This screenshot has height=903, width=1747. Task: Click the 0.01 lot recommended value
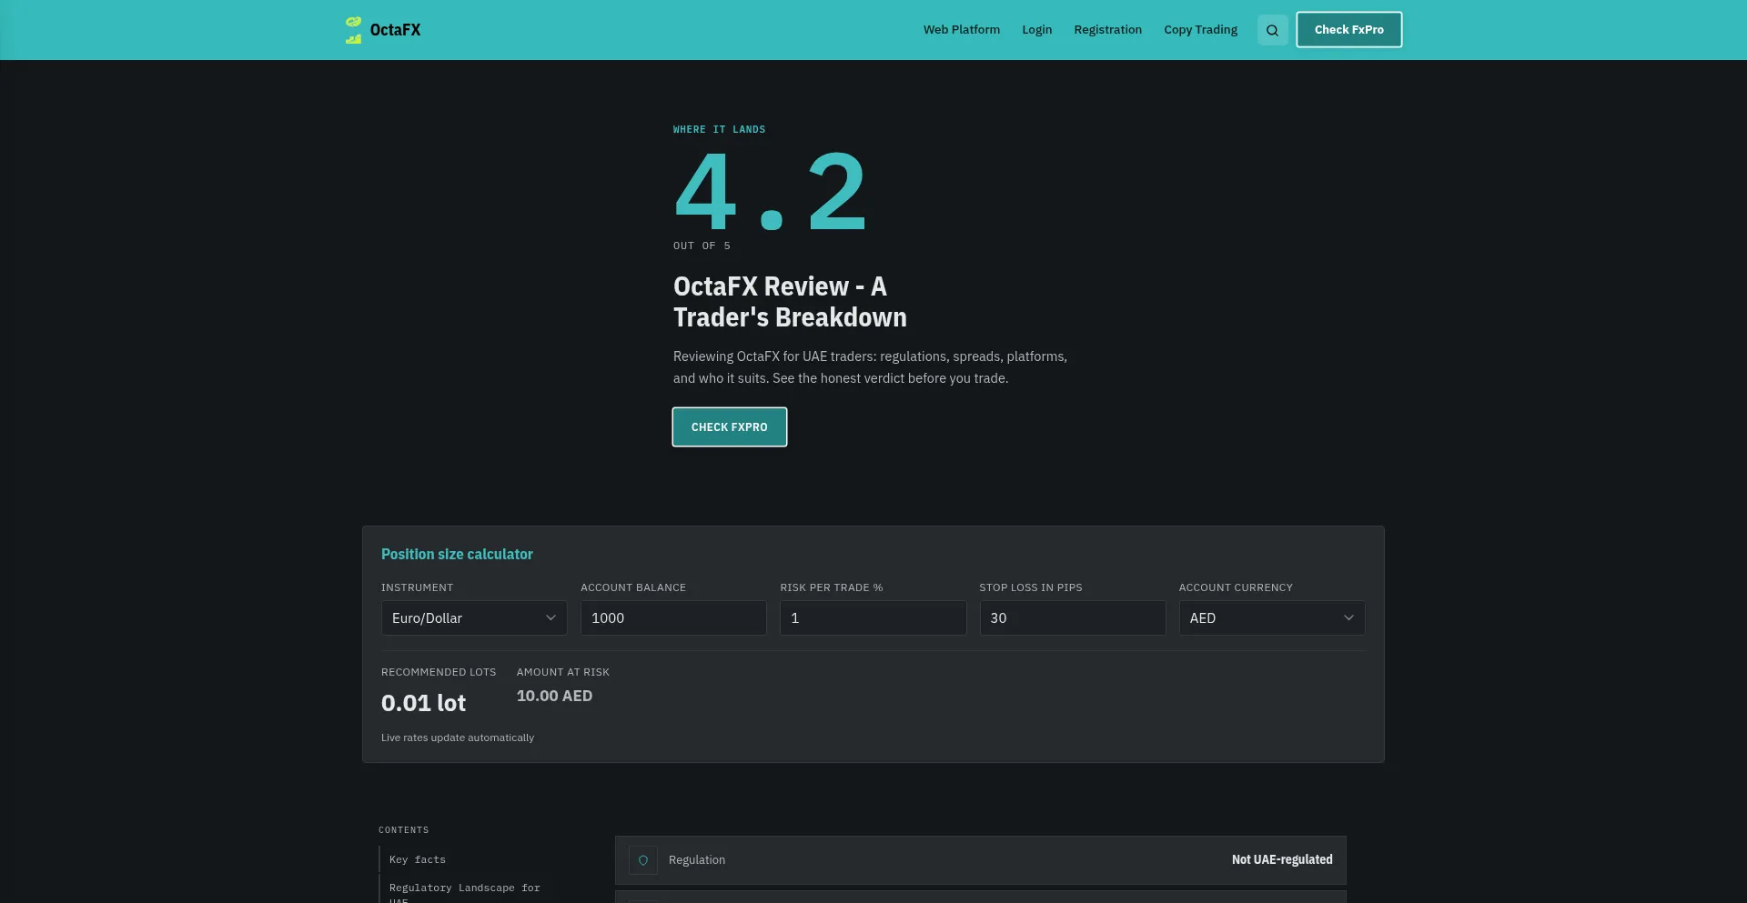423,703
